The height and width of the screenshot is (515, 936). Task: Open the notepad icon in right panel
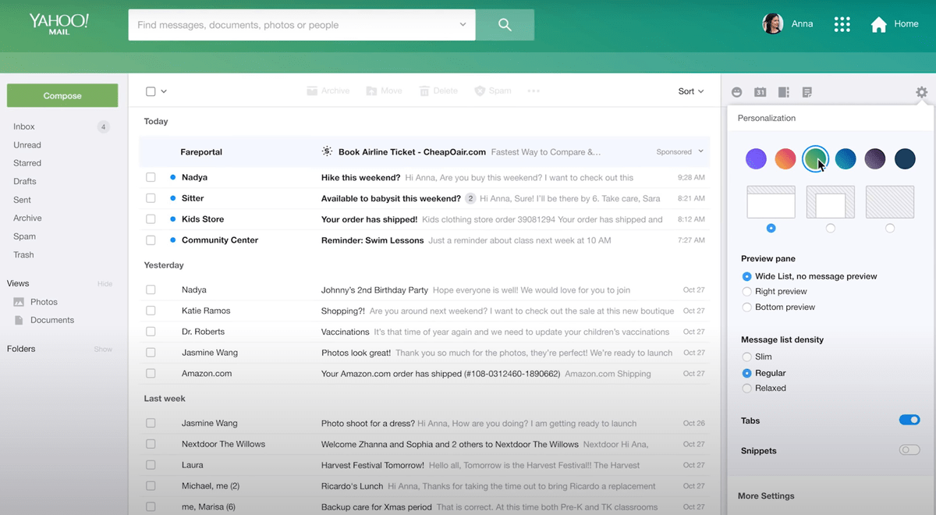pyautogui.click(x=807, y=92)
